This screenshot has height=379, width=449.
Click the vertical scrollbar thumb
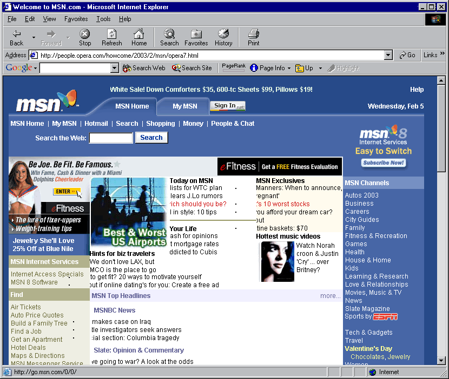[441, 128]
